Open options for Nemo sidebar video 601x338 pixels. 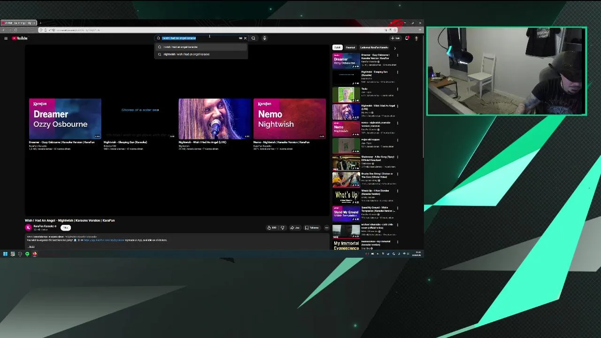point(397,123)
